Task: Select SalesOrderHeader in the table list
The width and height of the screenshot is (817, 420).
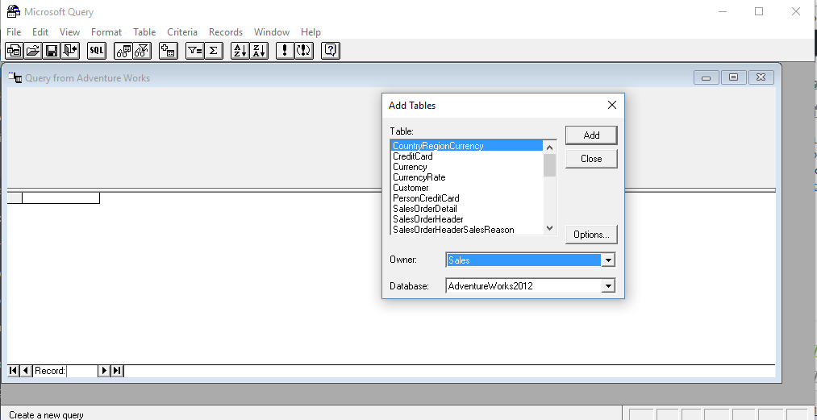Action: coord(467,218)
